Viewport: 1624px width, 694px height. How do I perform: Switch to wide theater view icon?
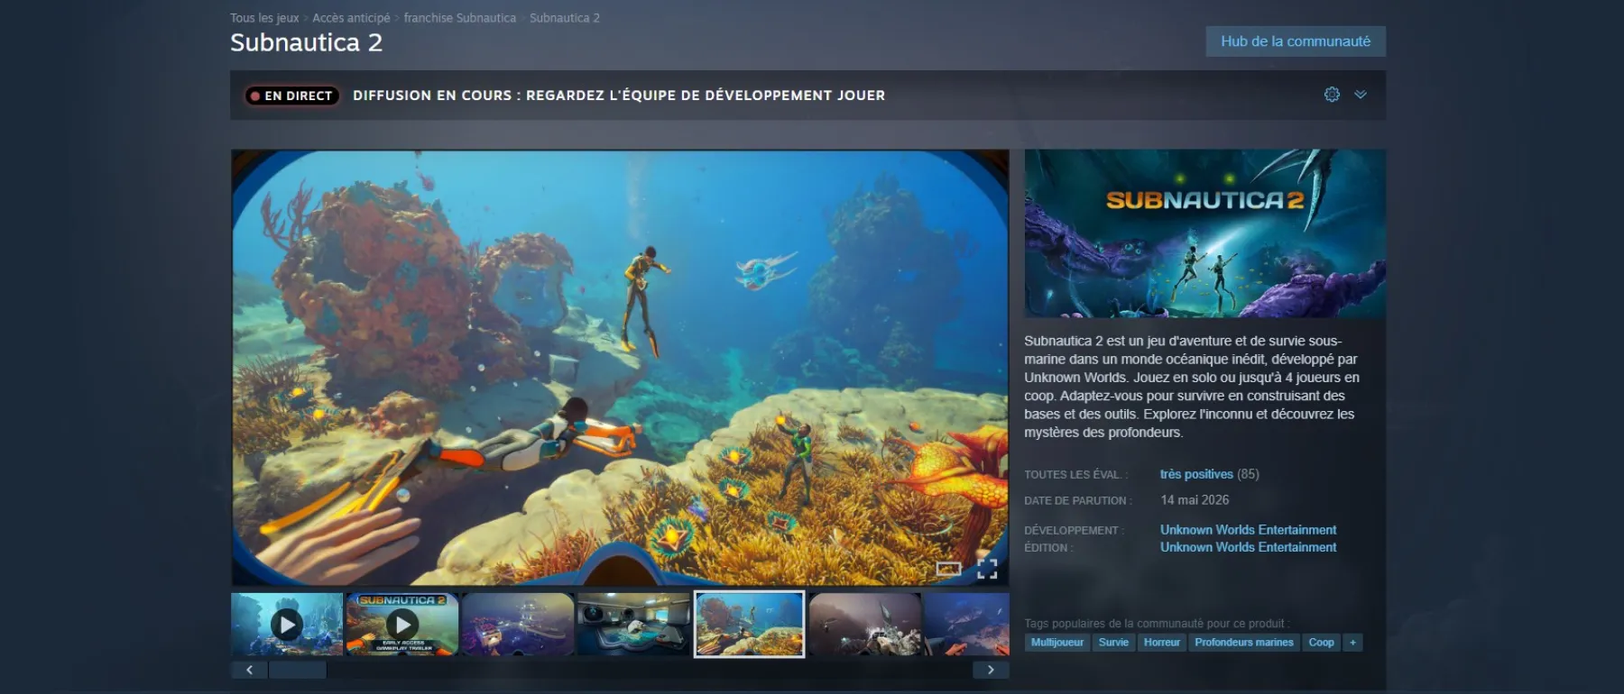(x=948, y=569)
